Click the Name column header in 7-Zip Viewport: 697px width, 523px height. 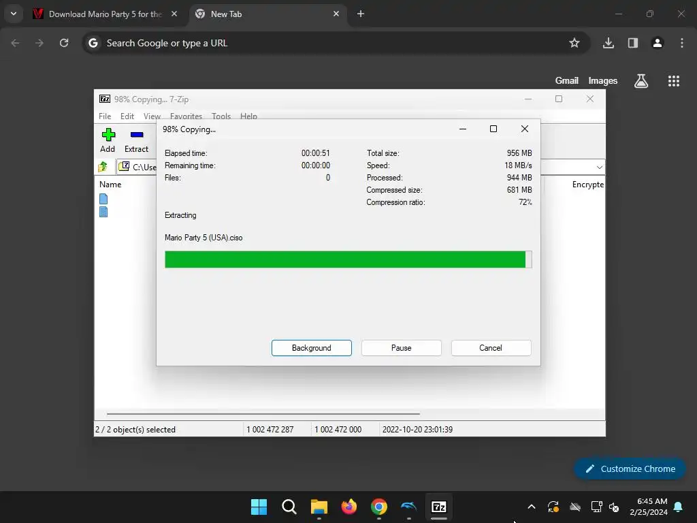pyautogui.click(x=110, y=184)
